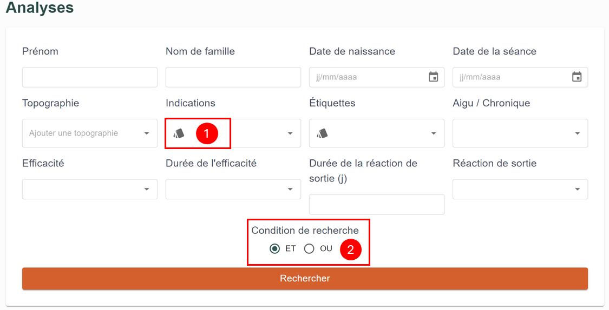The height and width of the screenshot is (310, 609).
Task: Expand the Indications dropdown arrow
Action: 290,133
